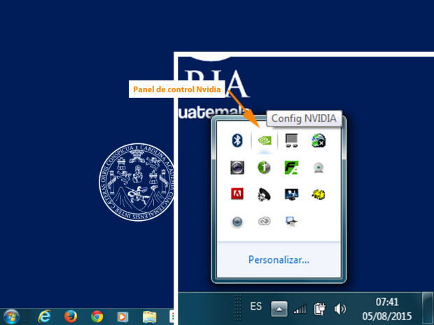Open the Adobe Creative Cloud tray icon
The width and height of the screenshot is (434, 325).
[x=264, y=221]
